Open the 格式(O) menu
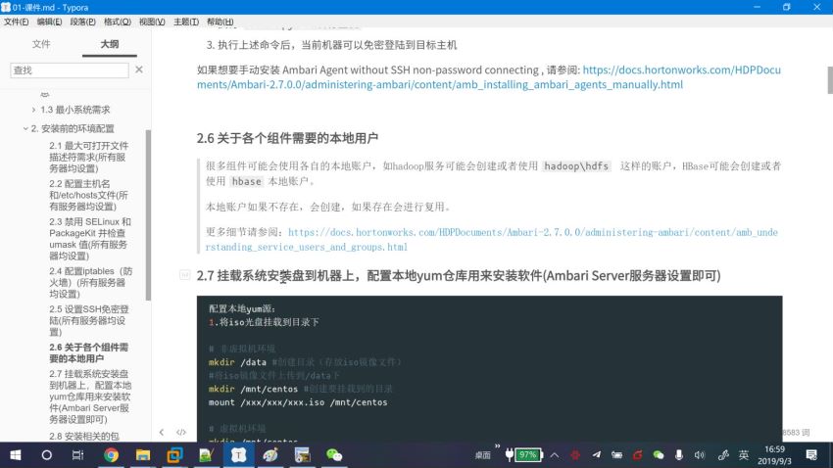 click(x=118, y=22)
